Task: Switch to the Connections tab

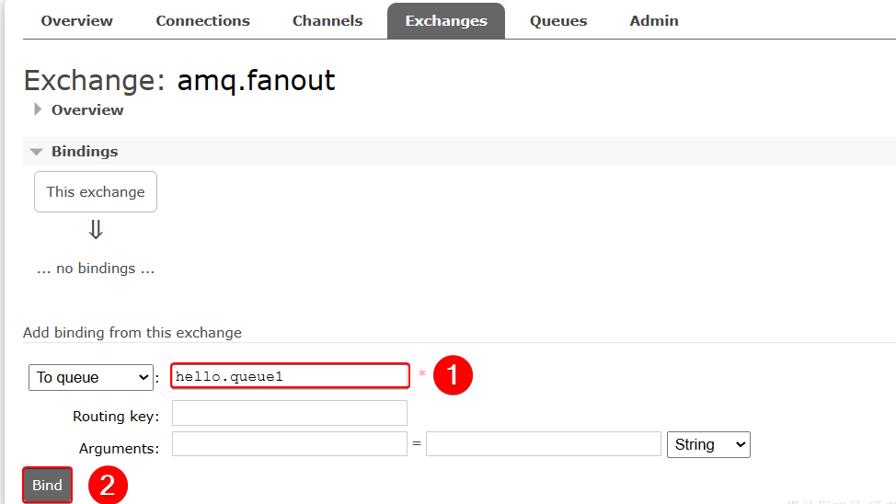Action: (x=202, y=20)
